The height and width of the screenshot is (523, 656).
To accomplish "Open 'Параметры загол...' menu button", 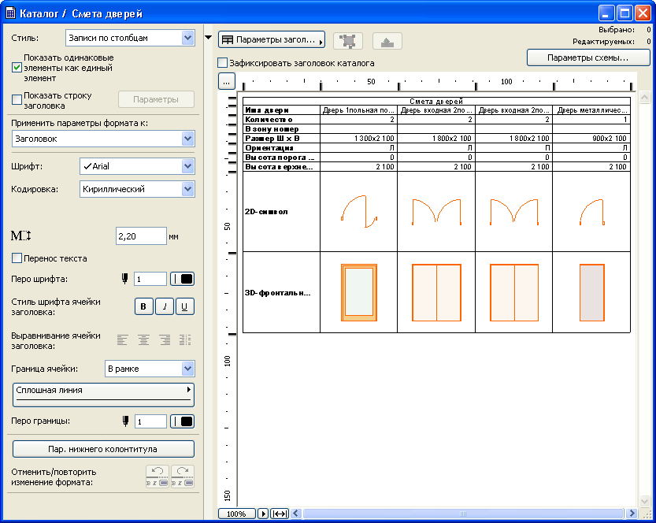I will (x=271, y=40).
